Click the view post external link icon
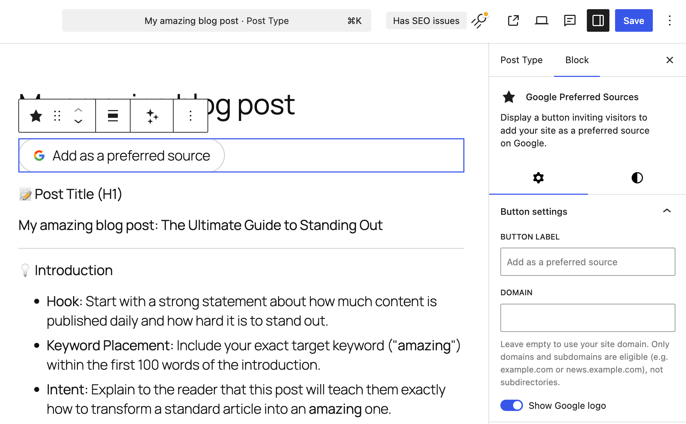This screenshot has height=424, width=686. [x=513, y=20]
